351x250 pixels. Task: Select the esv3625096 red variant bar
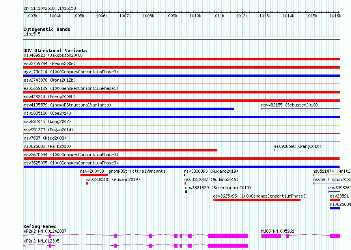(258, 200)
